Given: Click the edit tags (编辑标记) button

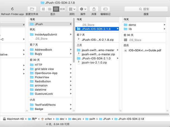Looking at the screenshot, I should tap(105, 9).
